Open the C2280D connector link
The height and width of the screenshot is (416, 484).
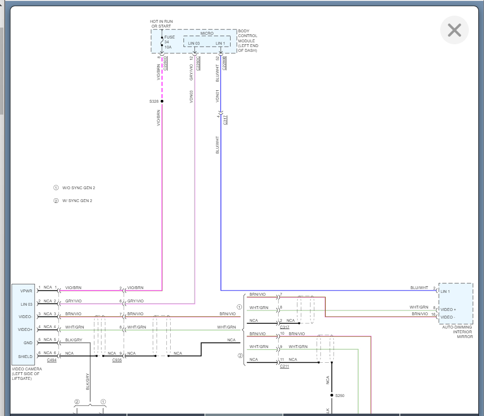click(x=165, y=63)
